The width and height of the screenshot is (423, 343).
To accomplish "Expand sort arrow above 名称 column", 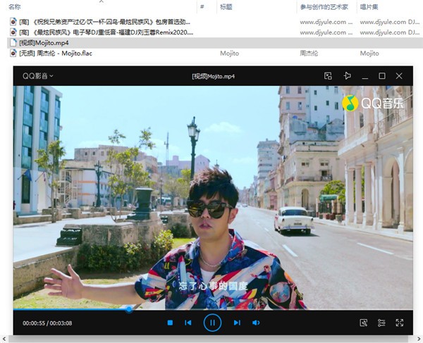I will click(x=99, y=1).
